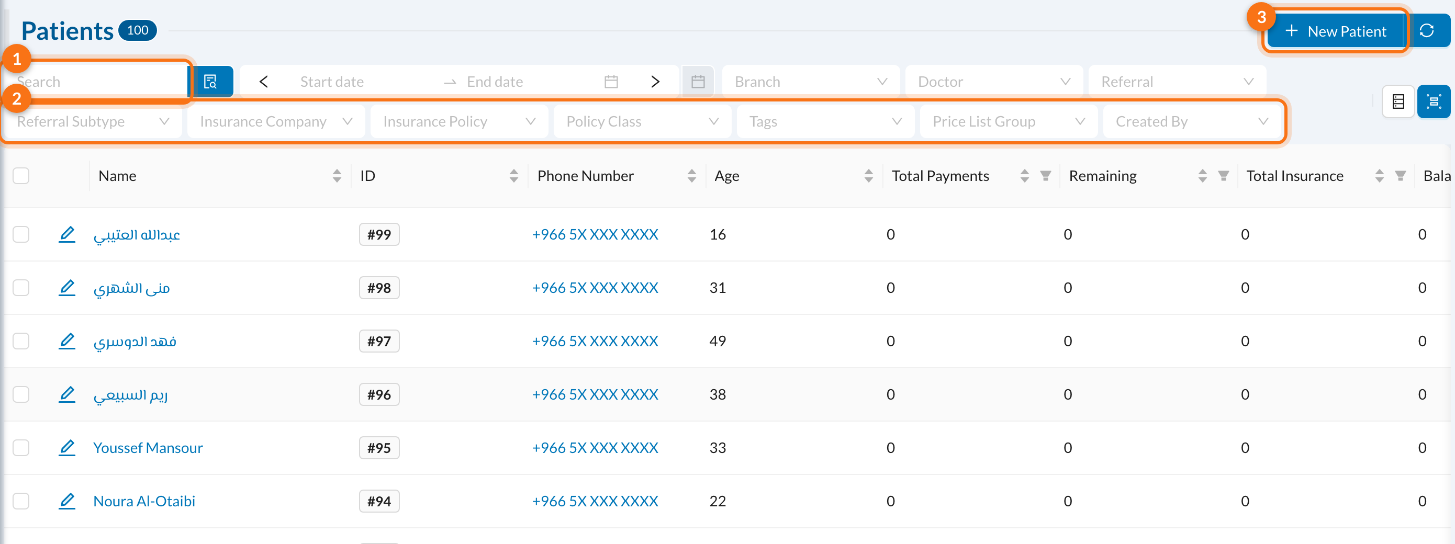Click into the Search input field
Viewport: 1455px width, 544px height.
coord(96,82)
